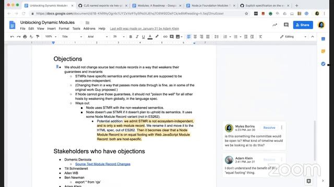
Task: Go to Docs home via document icon
Action: click(x=13, y=25)
